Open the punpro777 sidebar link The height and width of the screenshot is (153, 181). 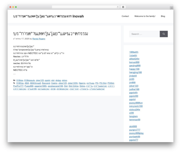135,130
